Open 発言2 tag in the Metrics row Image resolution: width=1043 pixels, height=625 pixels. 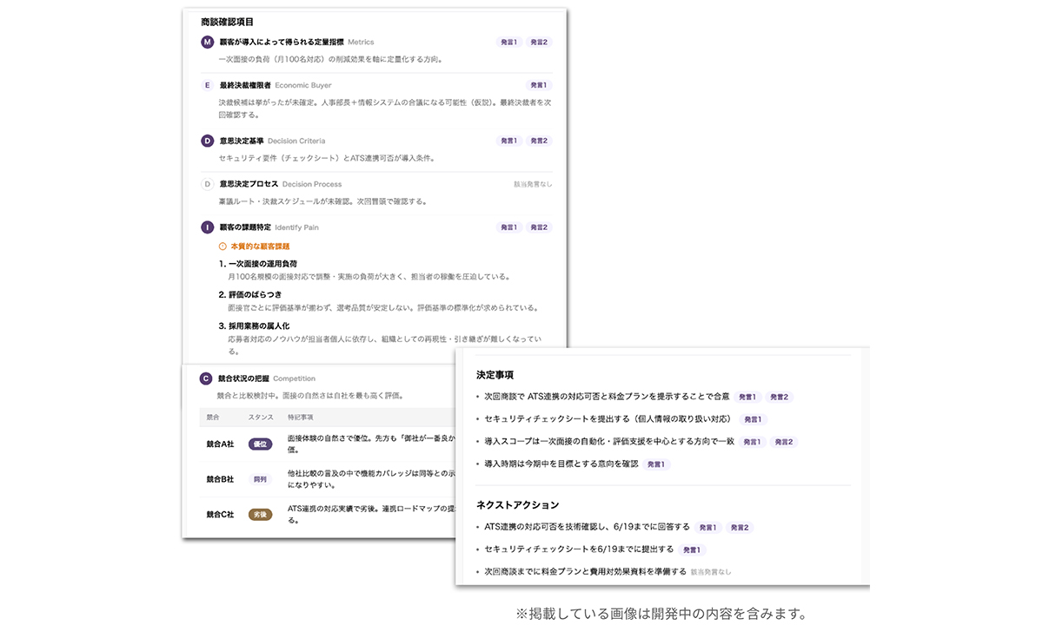(540, 42)
